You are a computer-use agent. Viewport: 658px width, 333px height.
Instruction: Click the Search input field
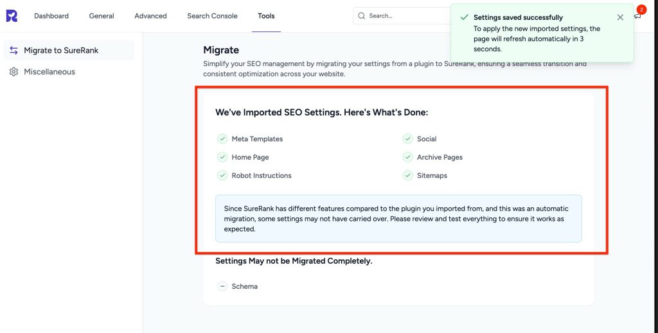402,16
